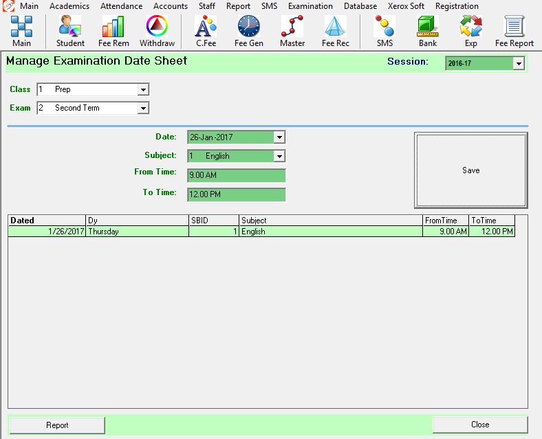
Task: Open the Main menu
Action: [29, 6]
